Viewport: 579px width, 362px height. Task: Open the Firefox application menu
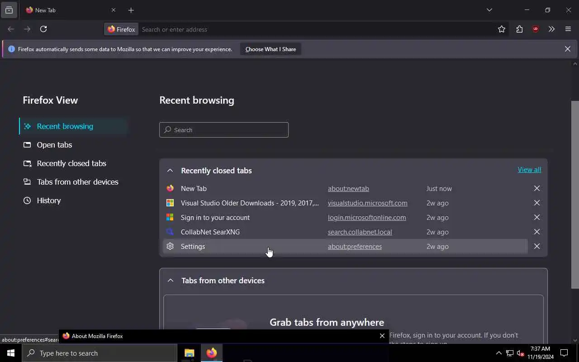point(568,29)
